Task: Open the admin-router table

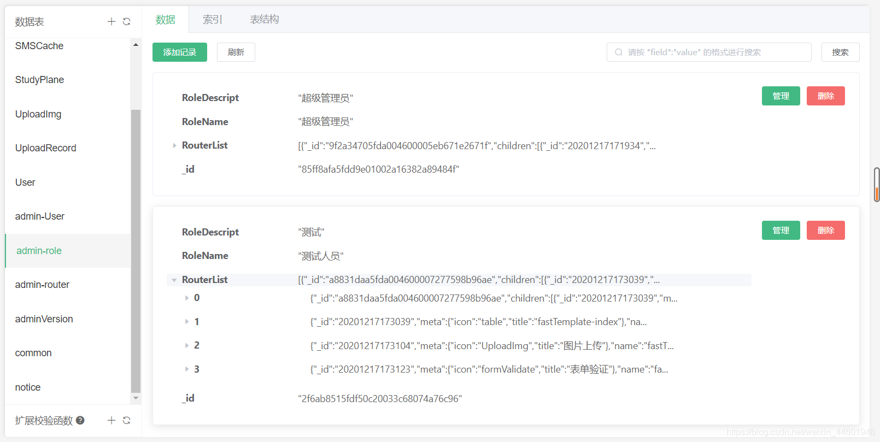Action: pyautogui.click(x=68, y=285)
